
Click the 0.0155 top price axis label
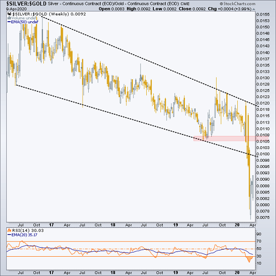(x=263, y=15)
